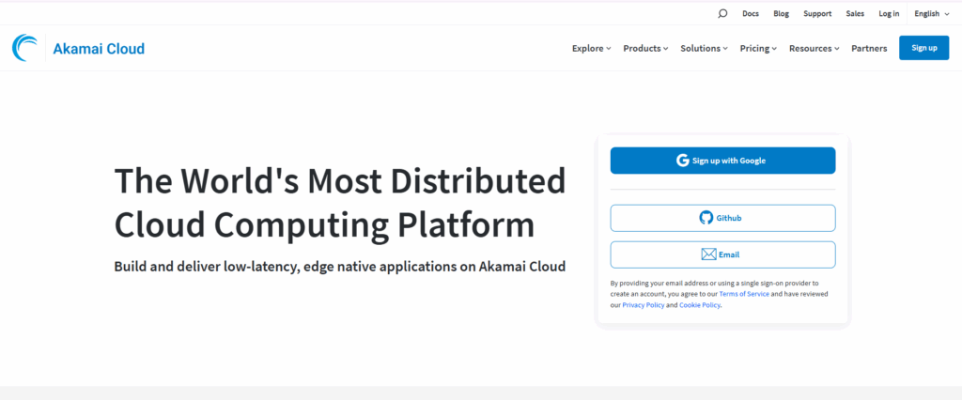Click the search magnifier icon
962x400 pixels.
point(722,13)
